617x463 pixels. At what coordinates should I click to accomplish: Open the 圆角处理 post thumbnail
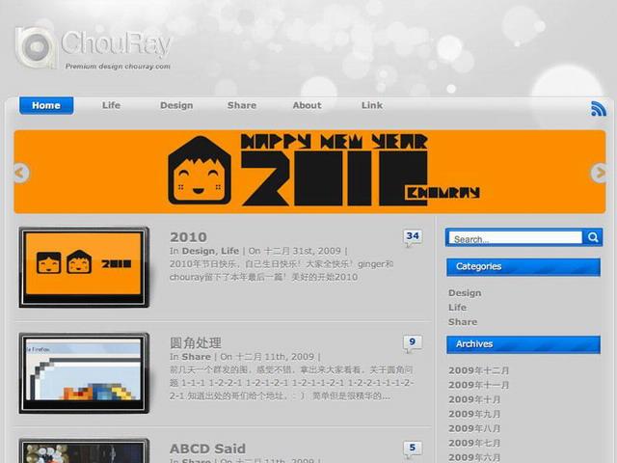pyautogui.click(x=84, y=373)
